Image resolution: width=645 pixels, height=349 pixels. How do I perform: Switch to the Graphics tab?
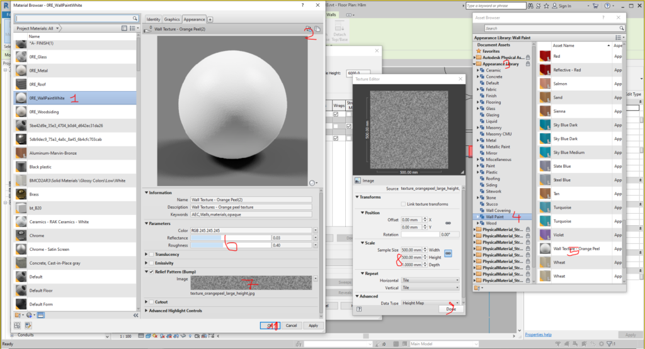[x=172, y=19]
